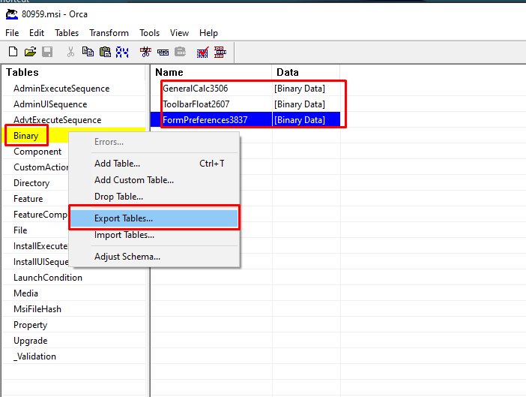Choose Import Tables from context menu
The image size is (526, 397).
(x=154, y=235)
